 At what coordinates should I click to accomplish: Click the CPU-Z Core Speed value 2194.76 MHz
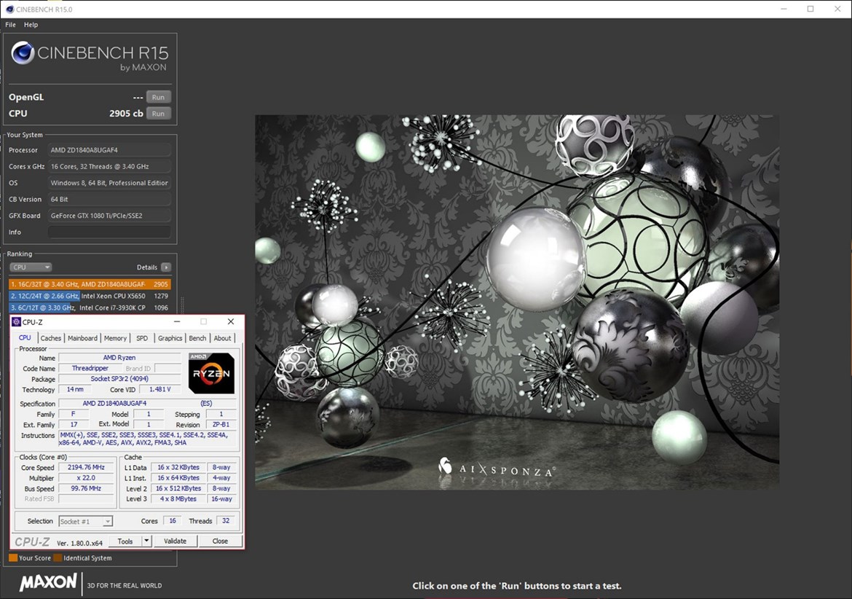86,467
